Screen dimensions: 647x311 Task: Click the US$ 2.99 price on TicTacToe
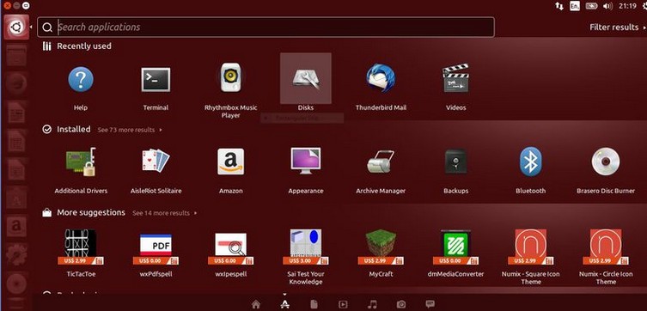click(76, 260)
